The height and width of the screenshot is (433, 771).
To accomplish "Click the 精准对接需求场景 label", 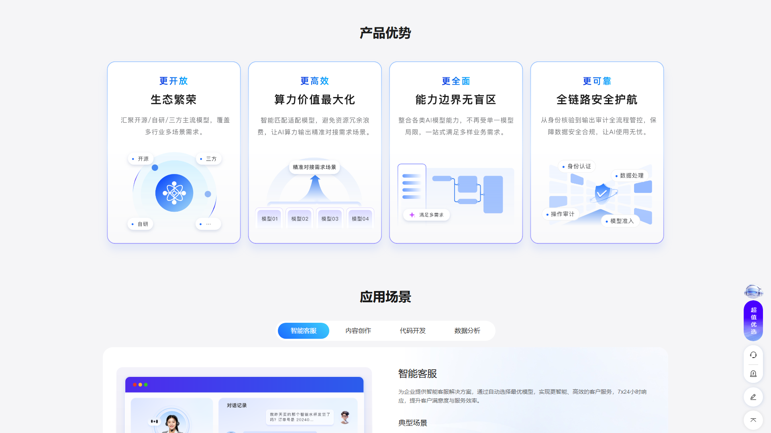I will tap(314, 167).
